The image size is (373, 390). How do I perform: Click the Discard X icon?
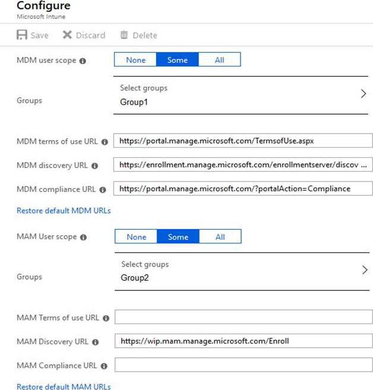click(67, 35)
